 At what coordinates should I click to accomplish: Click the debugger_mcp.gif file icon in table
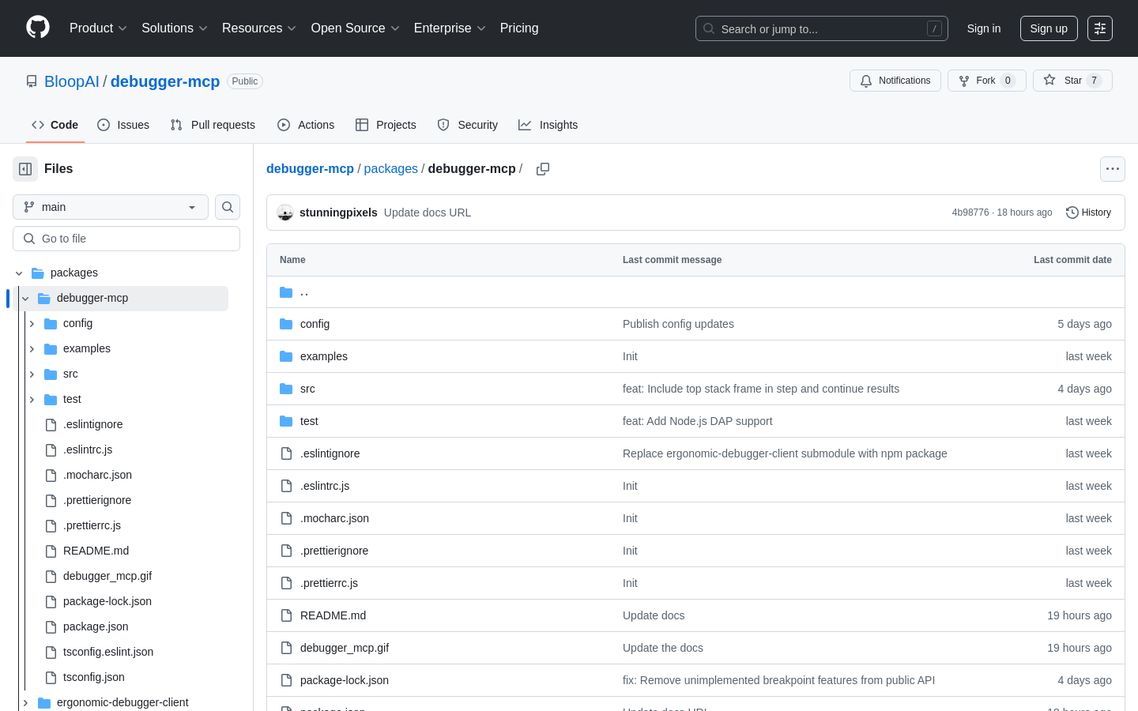pos(286,648)
